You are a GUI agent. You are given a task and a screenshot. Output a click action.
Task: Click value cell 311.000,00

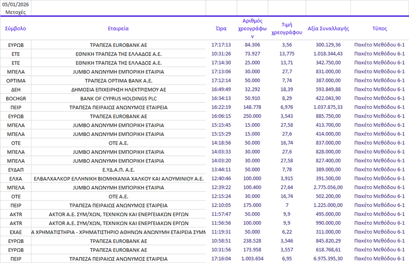(x=328, y=232)
